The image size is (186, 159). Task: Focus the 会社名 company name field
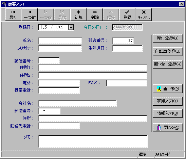78,104
